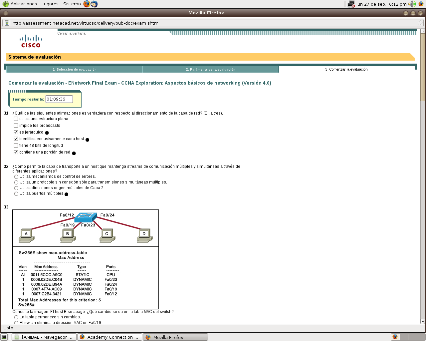Open the volume control speaker icon
426x341 pixels.
tap(412, 4)
